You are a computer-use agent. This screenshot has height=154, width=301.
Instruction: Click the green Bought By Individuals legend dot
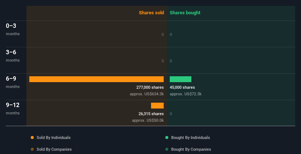point(167,137)
